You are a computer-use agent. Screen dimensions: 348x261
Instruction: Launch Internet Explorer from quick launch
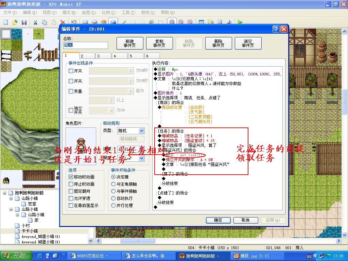[x=39, y=256]
